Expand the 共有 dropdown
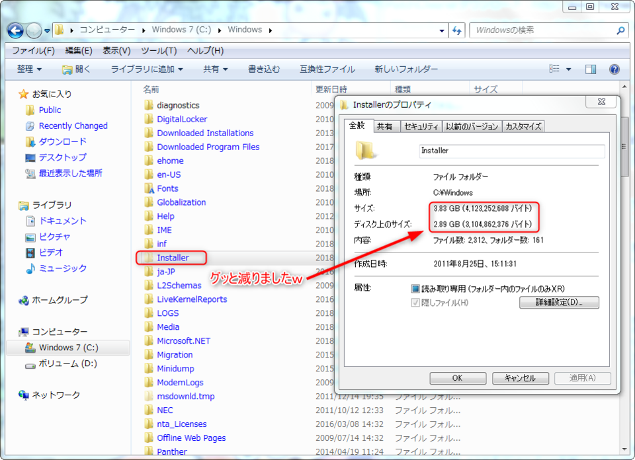 tap(216, 69)
